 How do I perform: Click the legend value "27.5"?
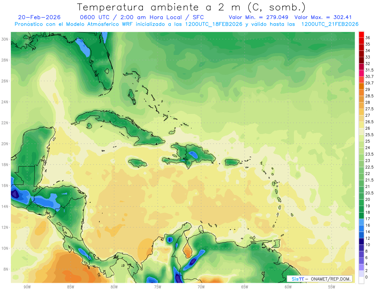click(x=369, y=109)
